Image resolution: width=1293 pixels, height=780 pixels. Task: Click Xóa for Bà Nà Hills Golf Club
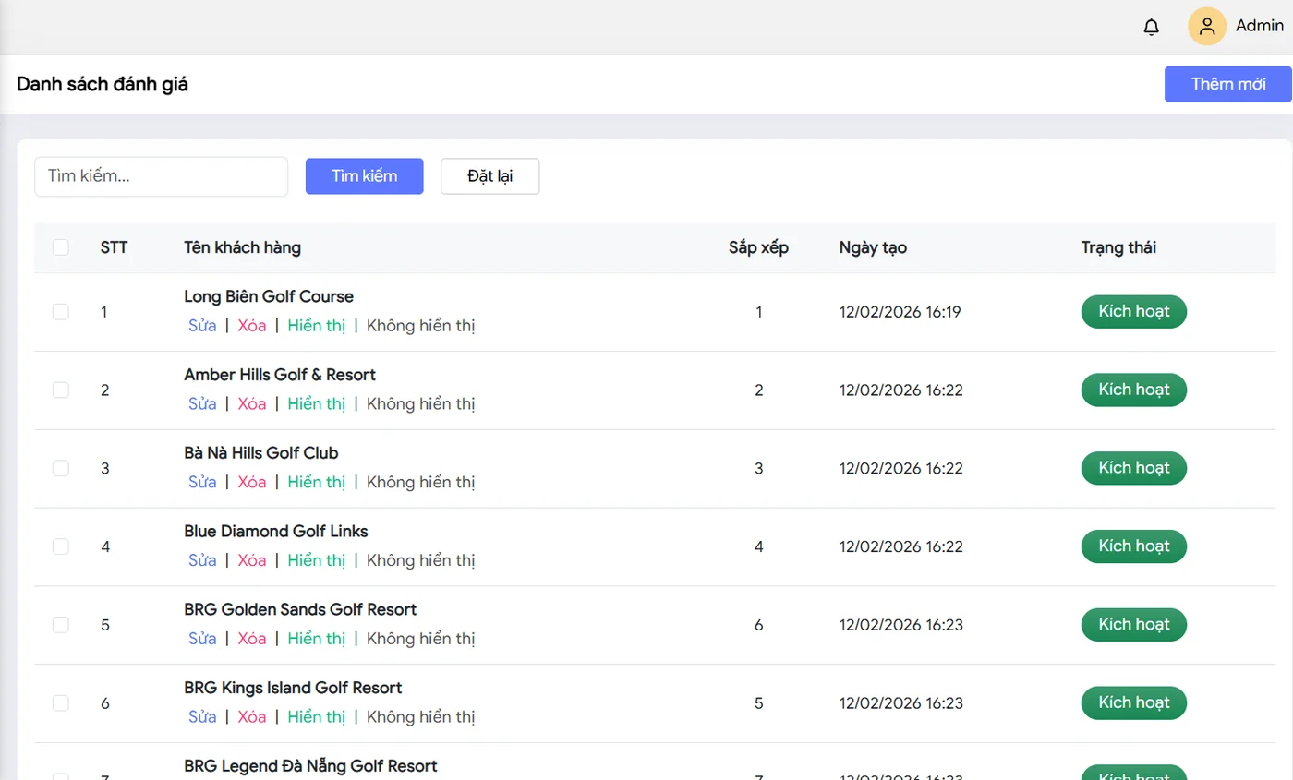click(x=252, y=482)
